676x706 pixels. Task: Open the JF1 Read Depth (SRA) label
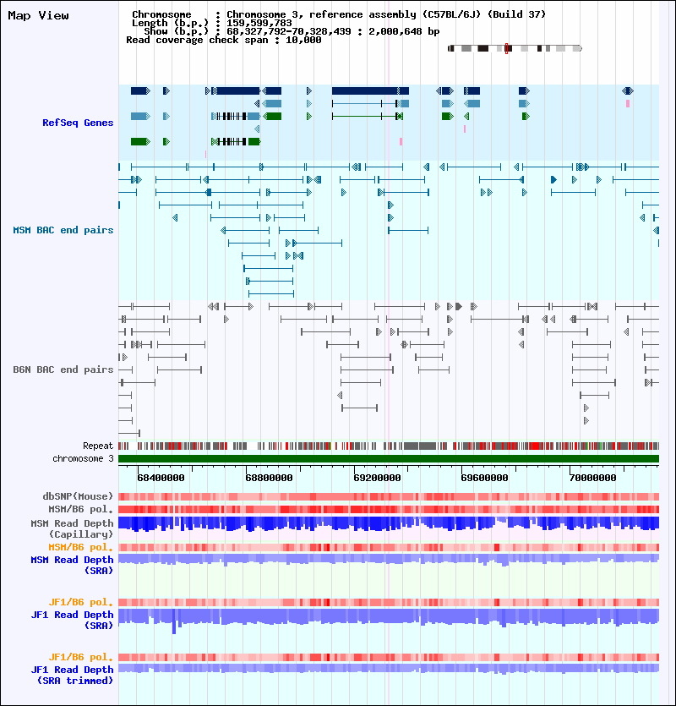point(72,620)
